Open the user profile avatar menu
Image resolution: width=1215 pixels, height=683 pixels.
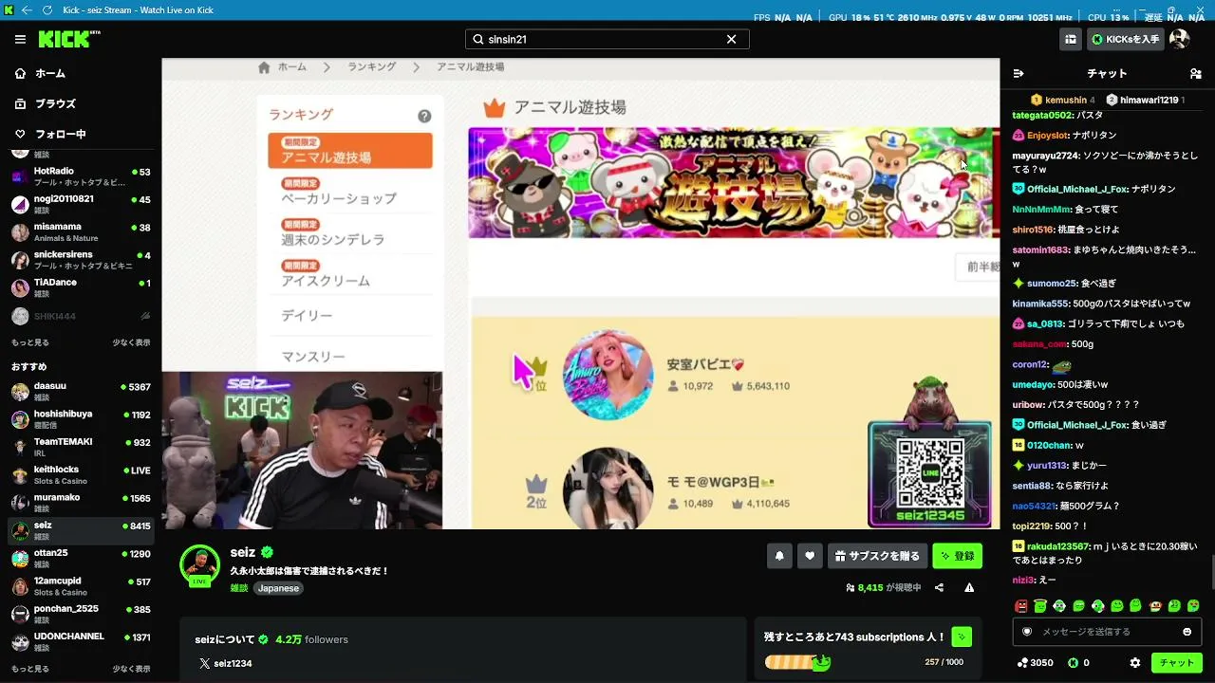point(1179,39)
